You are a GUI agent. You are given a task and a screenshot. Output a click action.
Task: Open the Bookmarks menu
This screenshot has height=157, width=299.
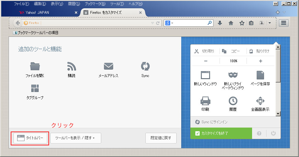coord(95,4)
